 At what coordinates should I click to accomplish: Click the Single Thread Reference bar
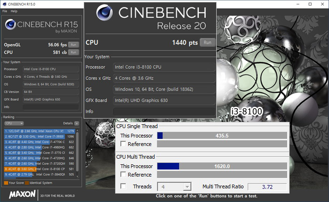pyautogui.click(x=222, y=144)
